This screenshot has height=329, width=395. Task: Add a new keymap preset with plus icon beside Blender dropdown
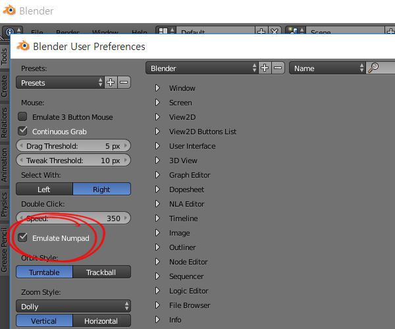pos(265,68)
